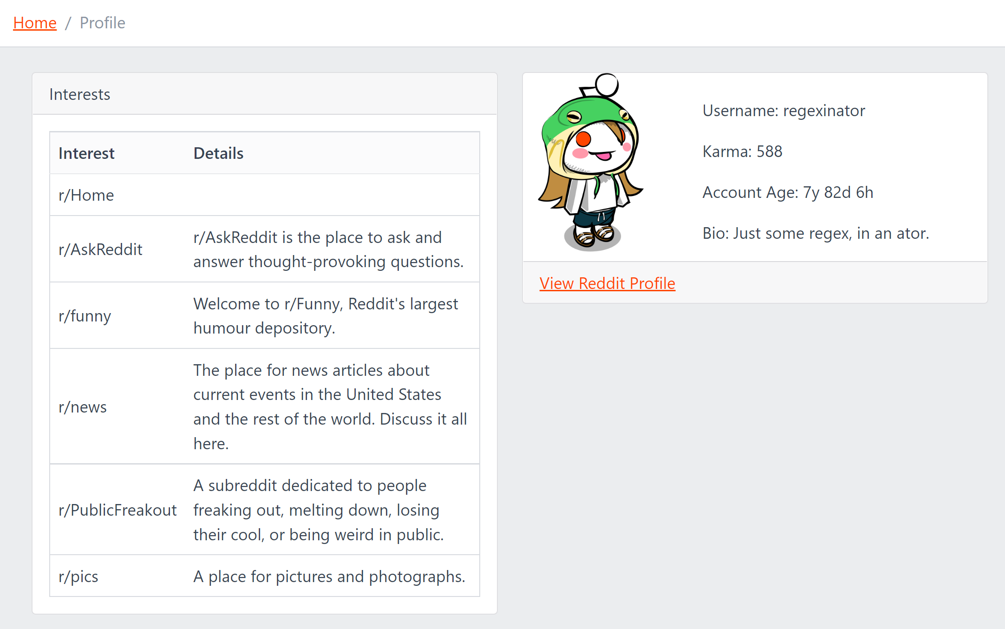Click the r/funny humour depository description
Screen dimensions: 1005x629
[x=326, y=315]
